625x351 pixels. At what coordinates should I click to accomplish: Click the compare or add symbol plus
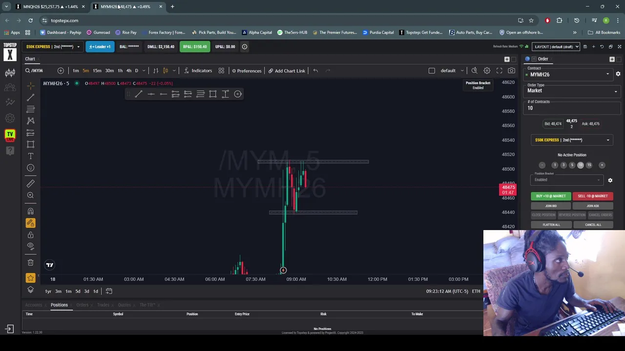click(61, 71)
